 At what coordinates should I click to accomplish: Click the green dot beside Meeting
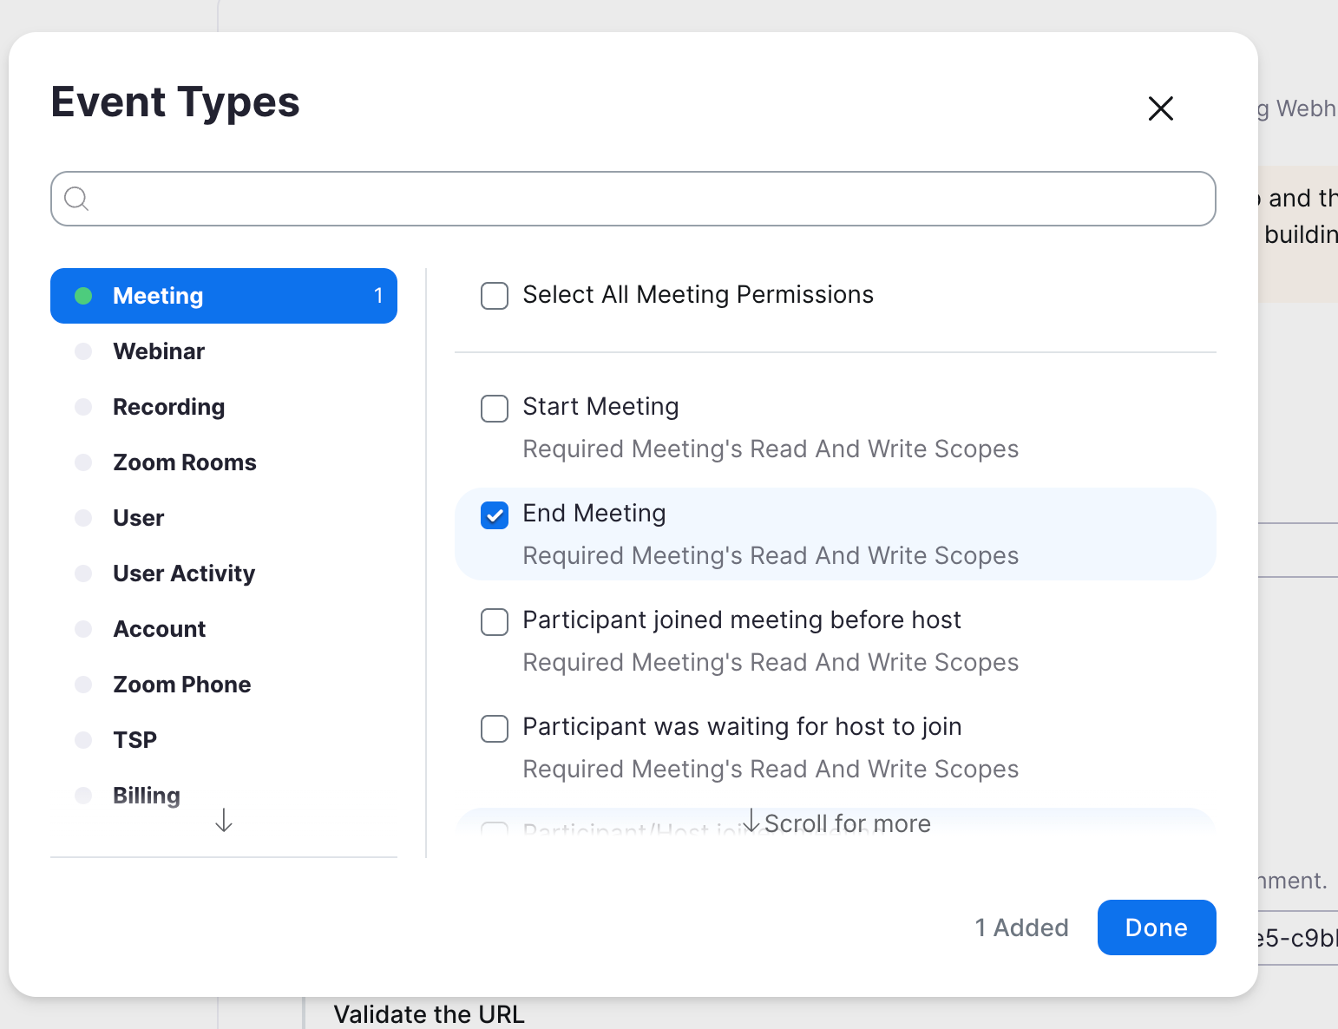(x=83, y=296)
